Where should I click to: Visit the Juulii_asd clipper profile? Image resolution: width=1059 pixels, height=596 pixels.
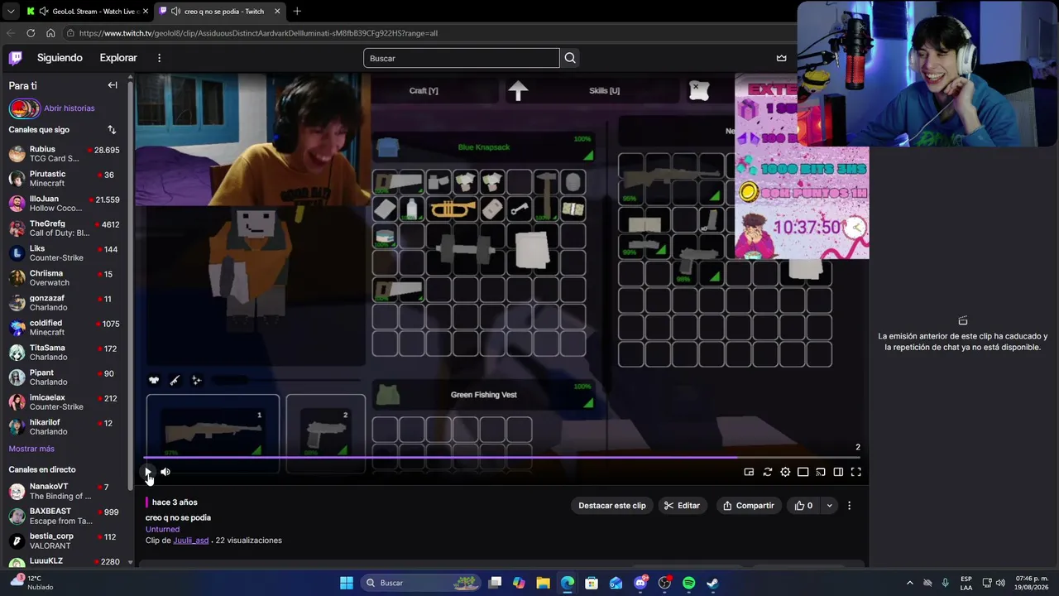click(191, 541)
